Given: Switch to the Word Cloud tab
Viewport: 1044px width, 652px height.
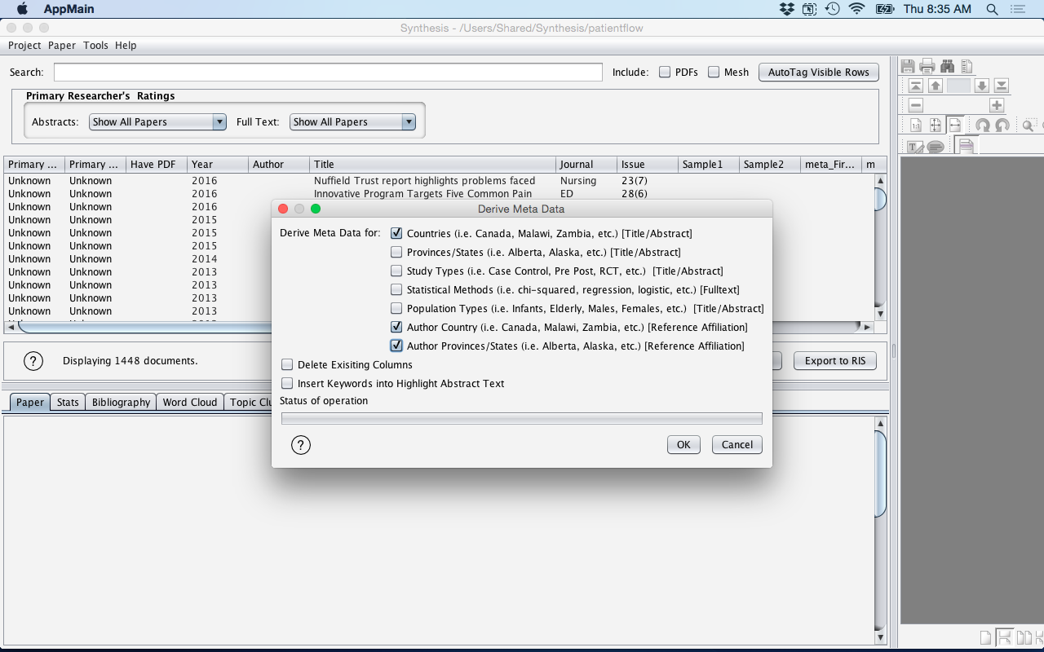Looking at the screenshot, I should (x=190, y=403).
